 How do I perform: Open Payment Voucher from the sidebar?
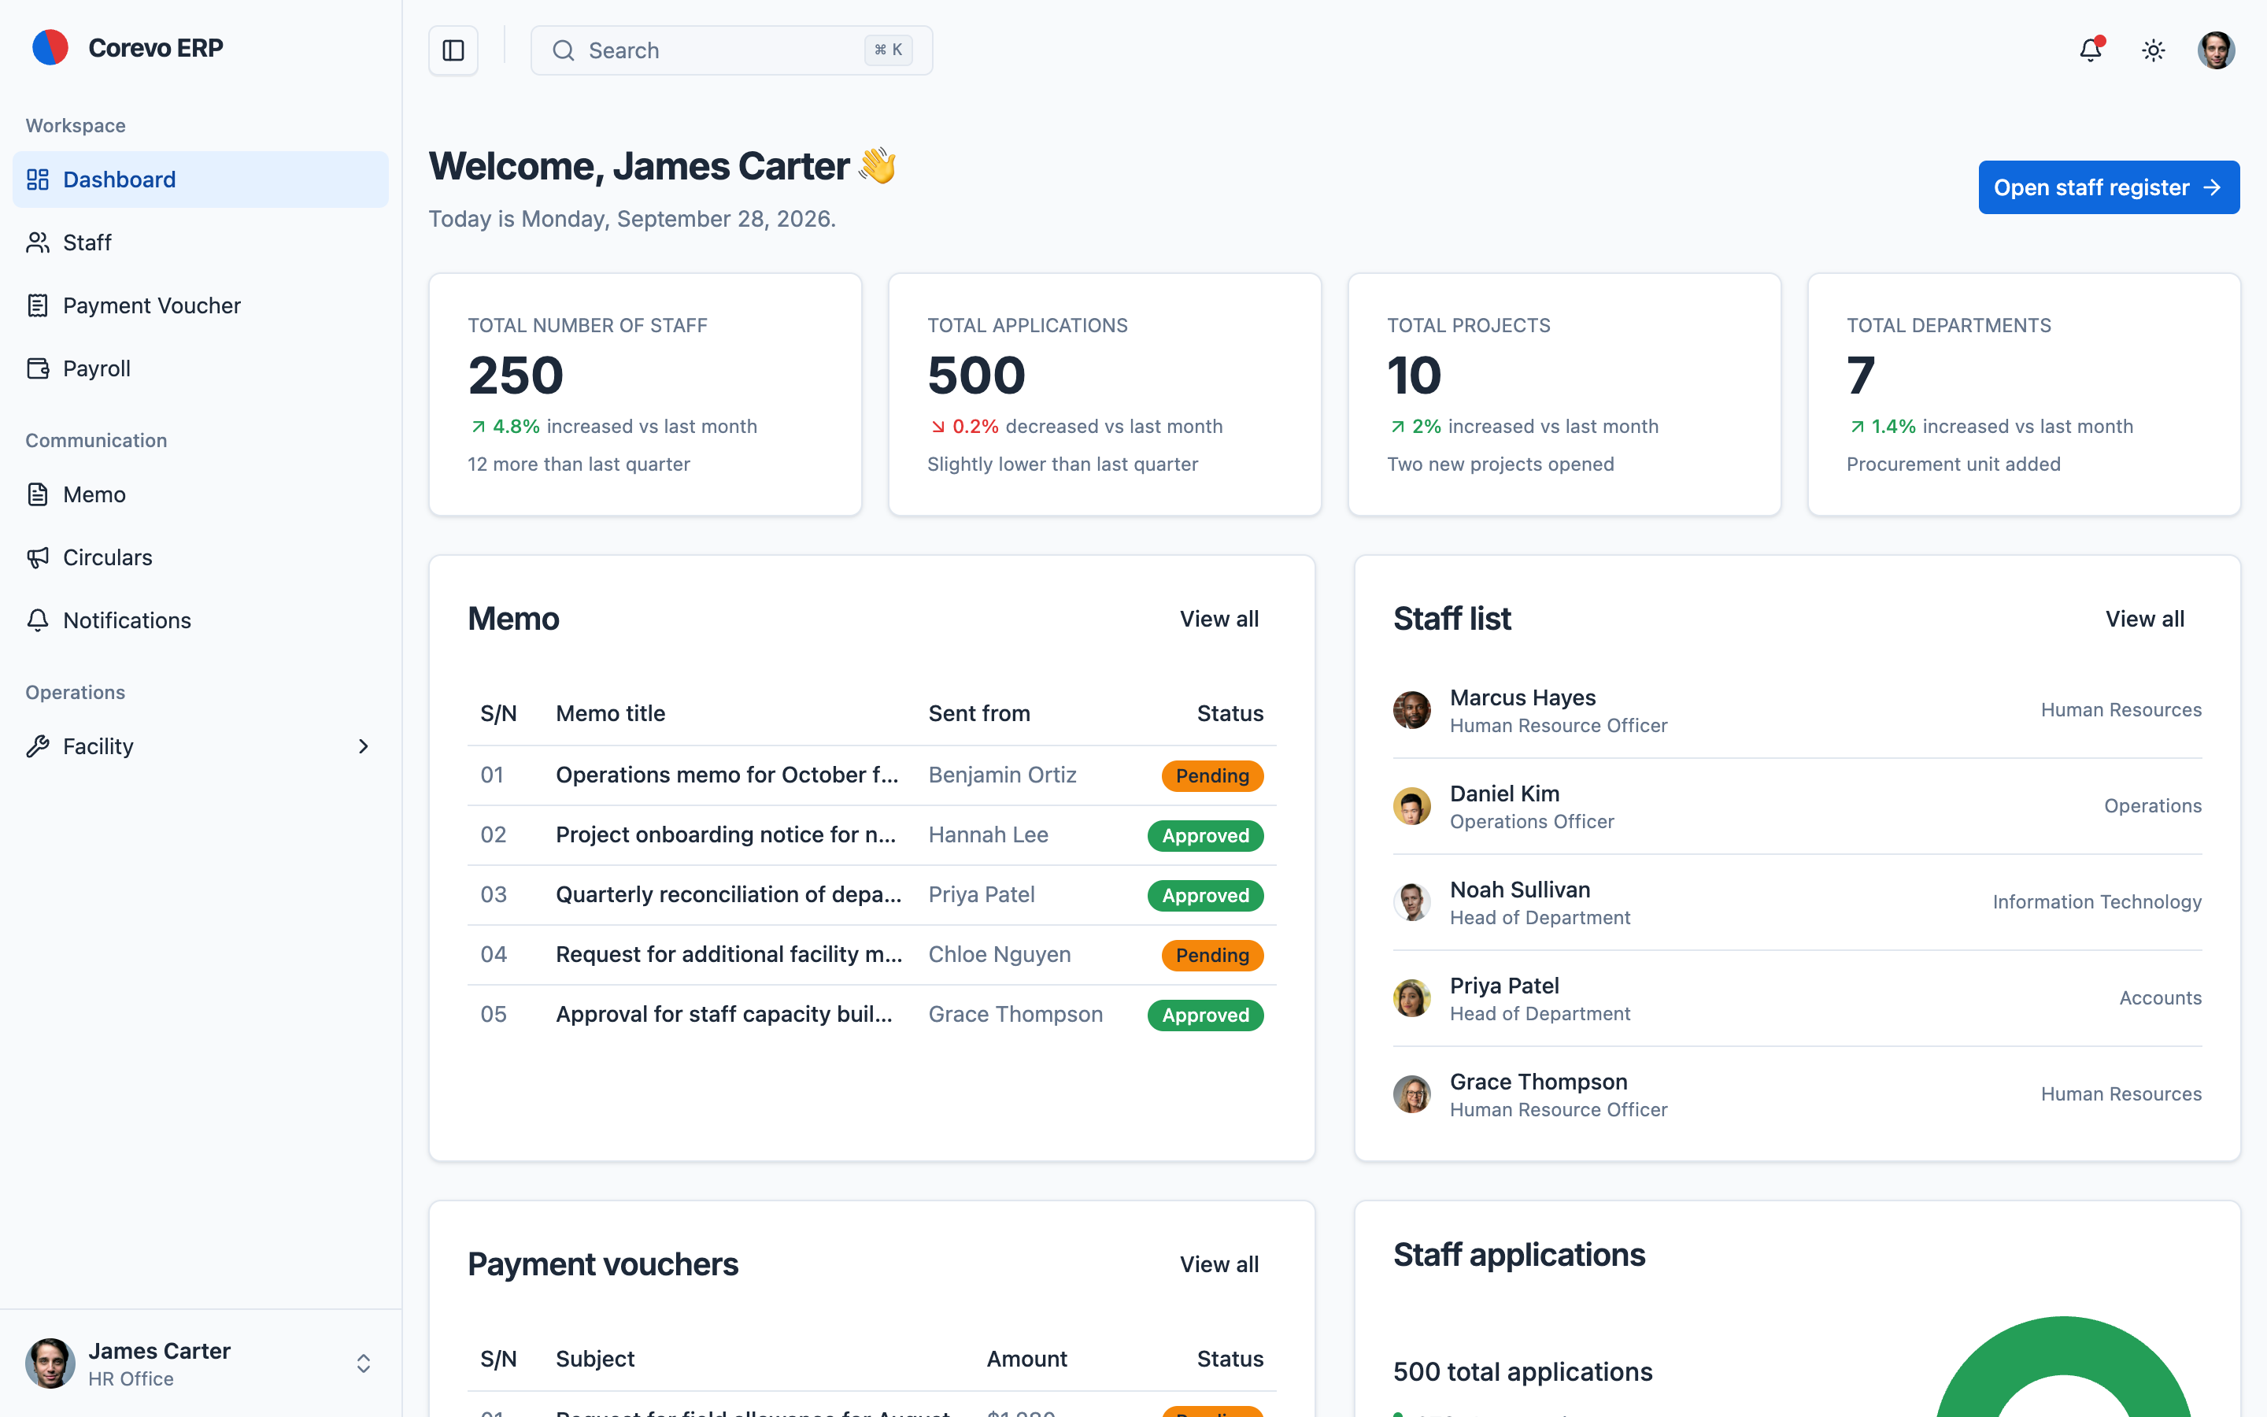coord(201,305)
